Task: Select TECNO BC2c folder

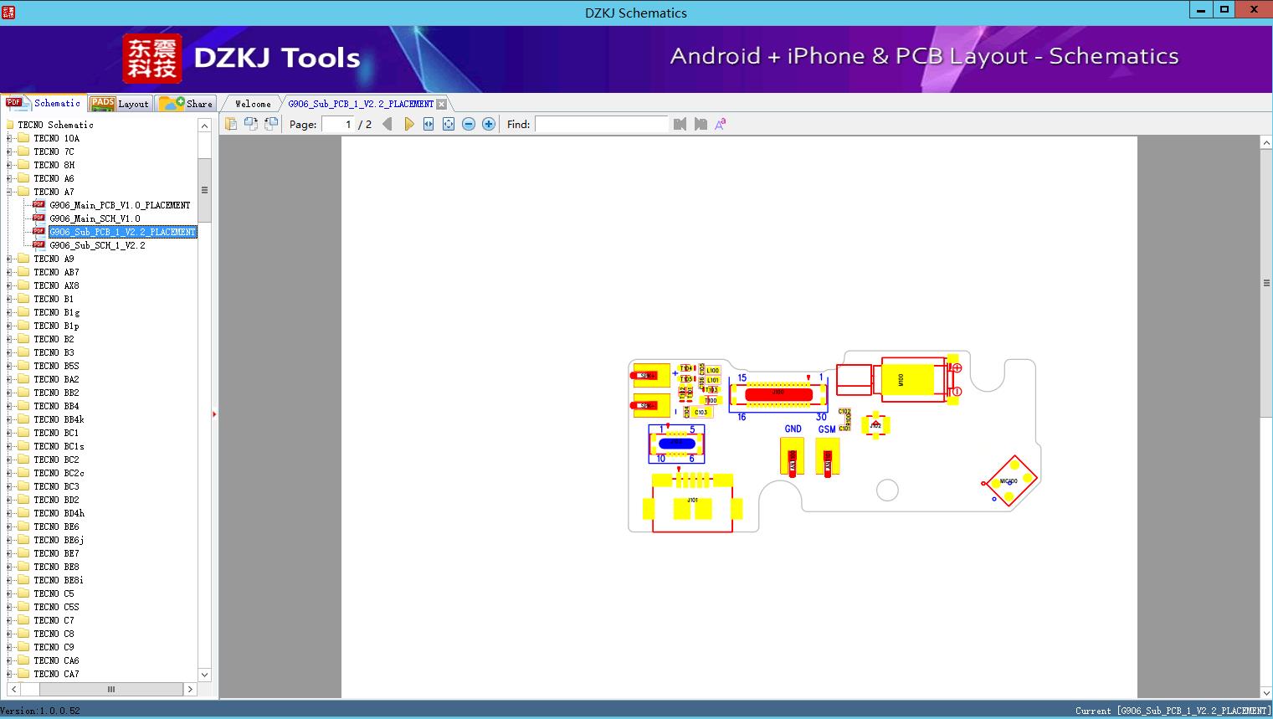Action: click(x=59, y=473)
